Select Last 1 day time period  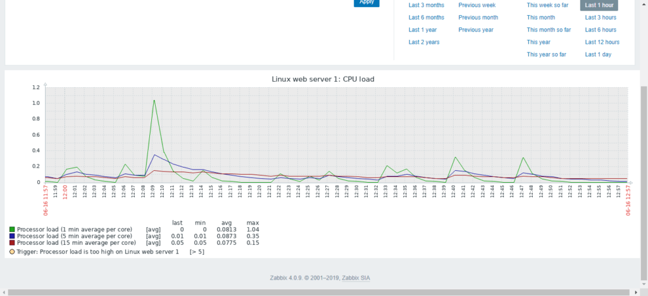[x=598, y=54]
